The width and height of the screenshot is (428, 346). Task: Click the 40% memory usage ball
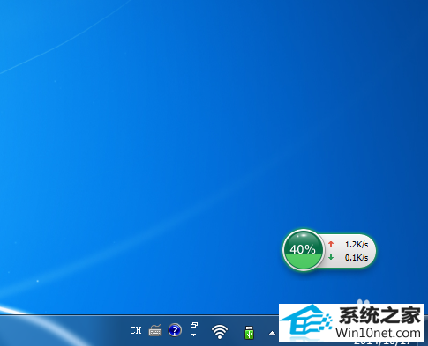303,250
